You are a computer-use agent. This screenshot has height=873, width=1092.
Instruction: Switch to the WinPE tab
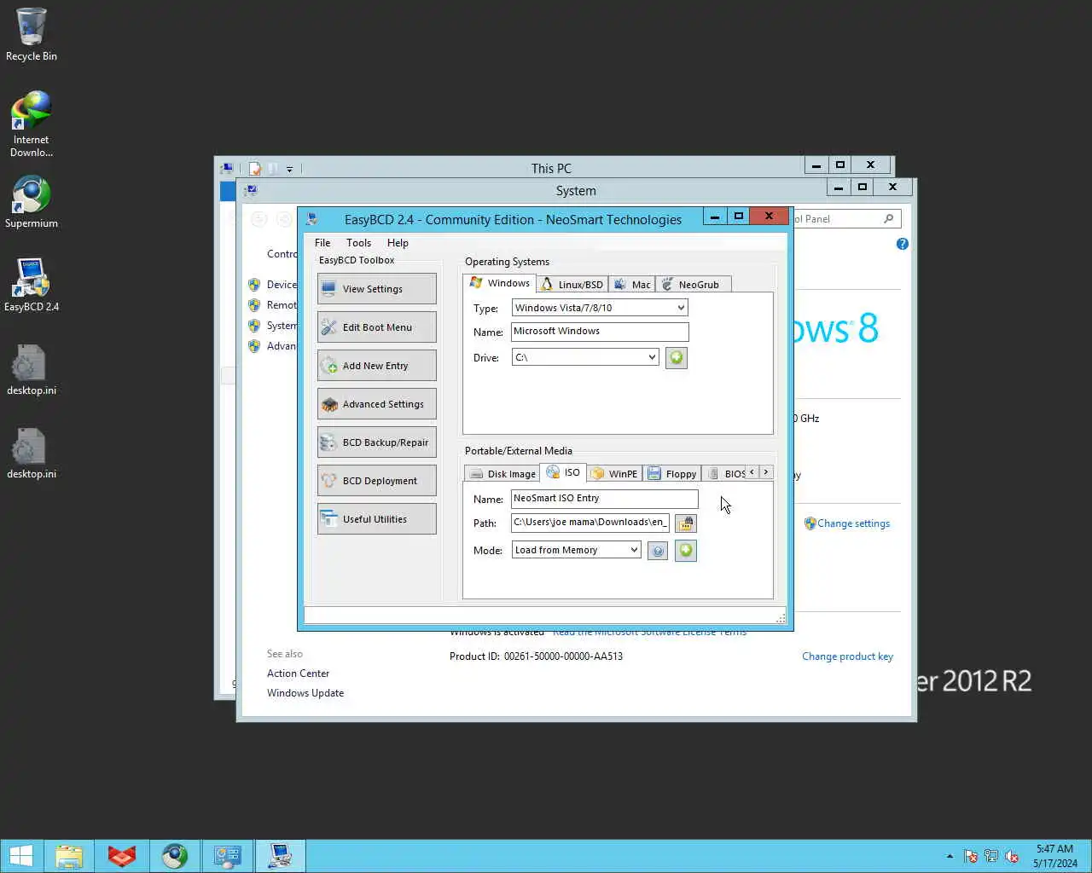[614, 474]
